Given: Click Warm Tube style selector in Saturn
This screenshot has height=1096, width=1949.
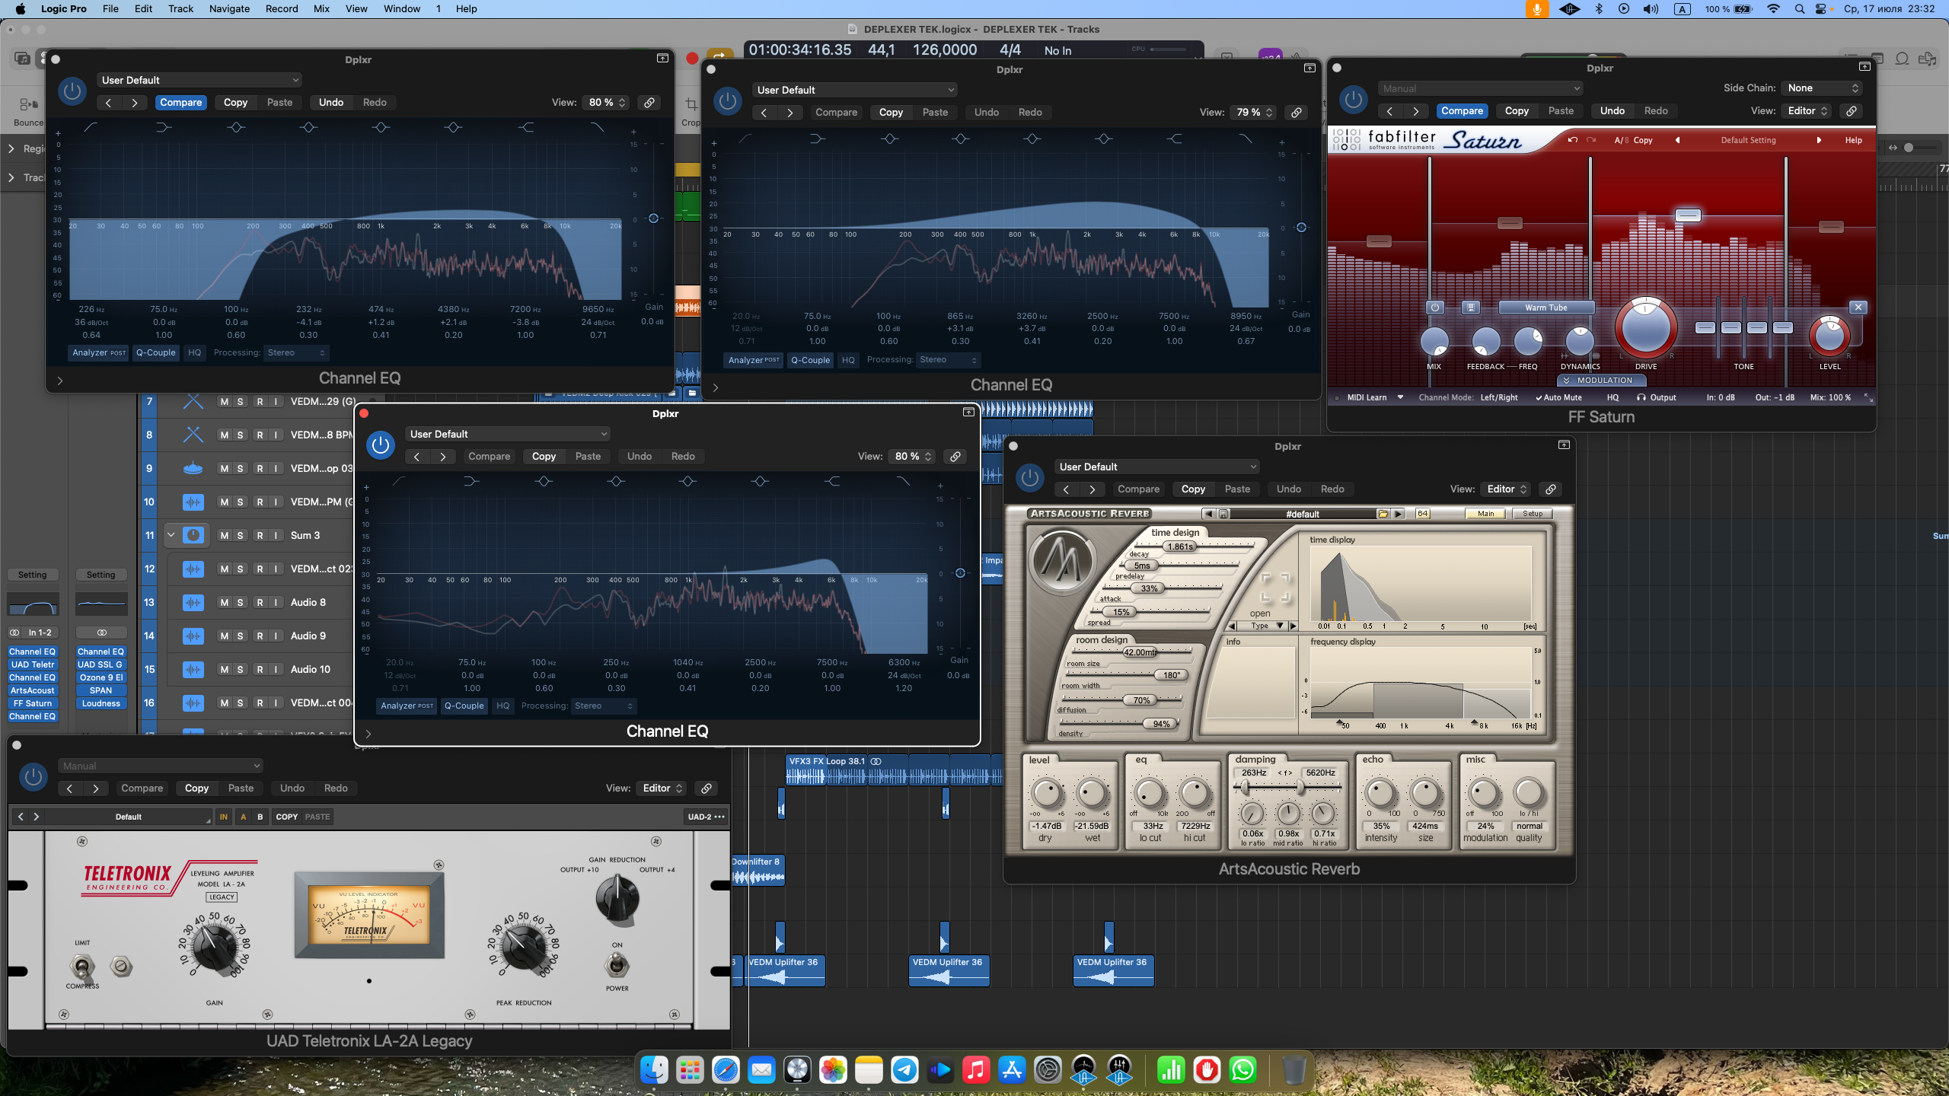Looking at the screenshot, I should point(1546,307).
